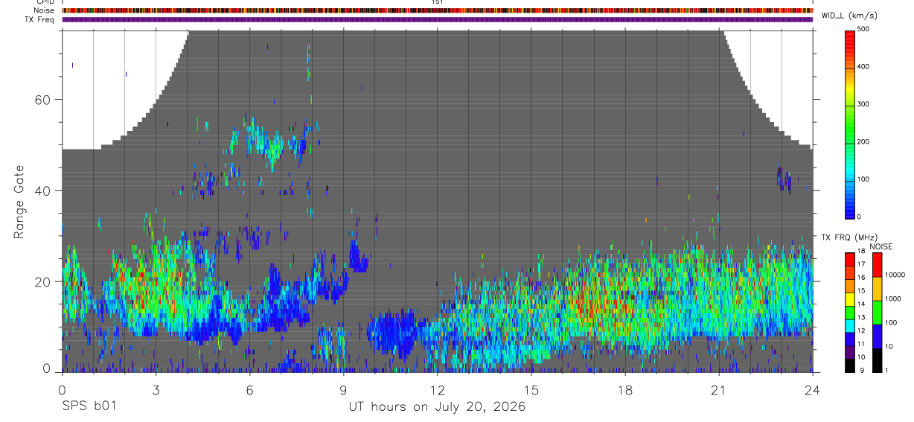Click the Range Gate axis title

(x=19, y=202)
